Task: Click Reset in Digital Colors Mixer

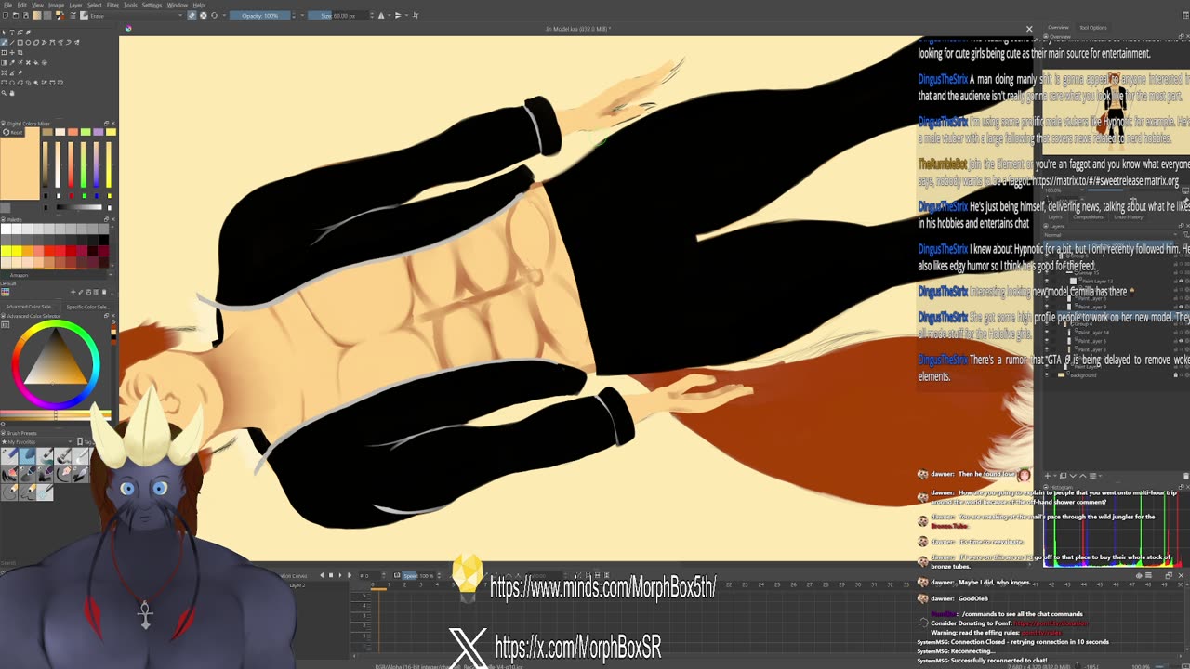Action: pyautogui.click(x=13, y=133)
